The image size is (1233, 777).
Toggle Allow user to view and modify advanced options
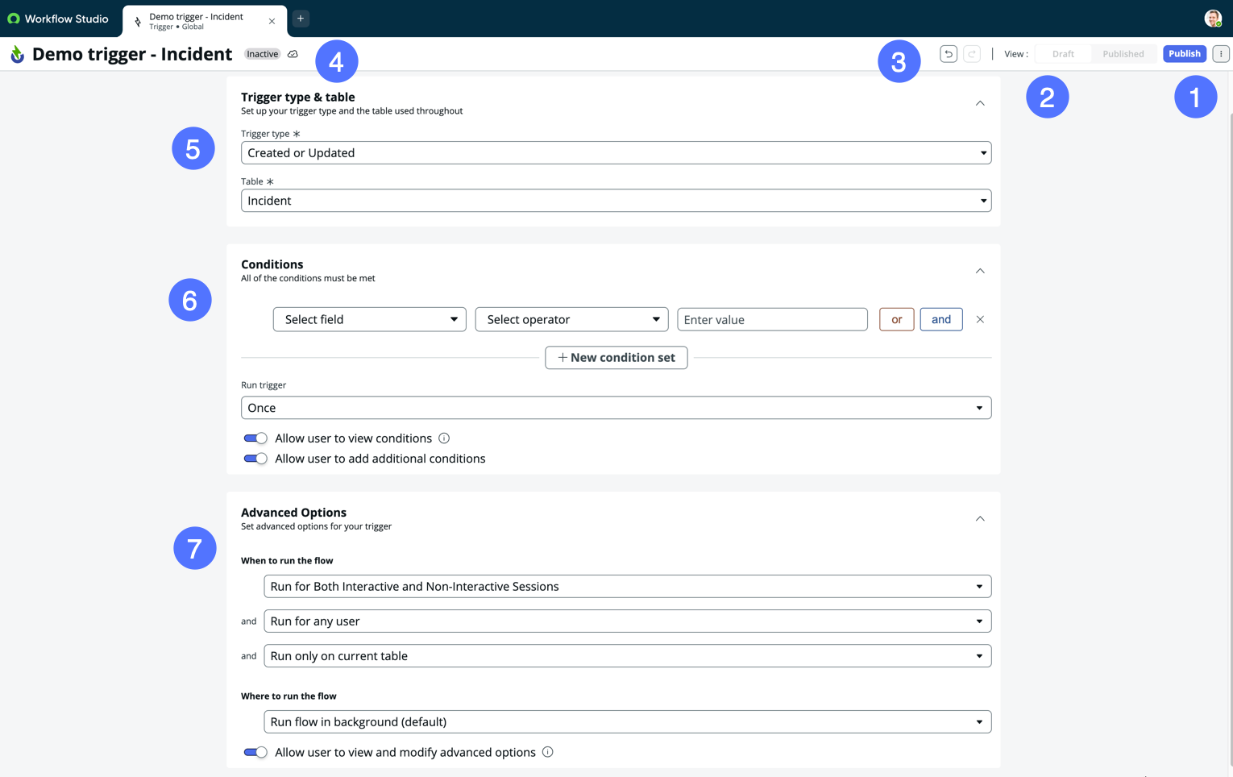pos(255,752)
